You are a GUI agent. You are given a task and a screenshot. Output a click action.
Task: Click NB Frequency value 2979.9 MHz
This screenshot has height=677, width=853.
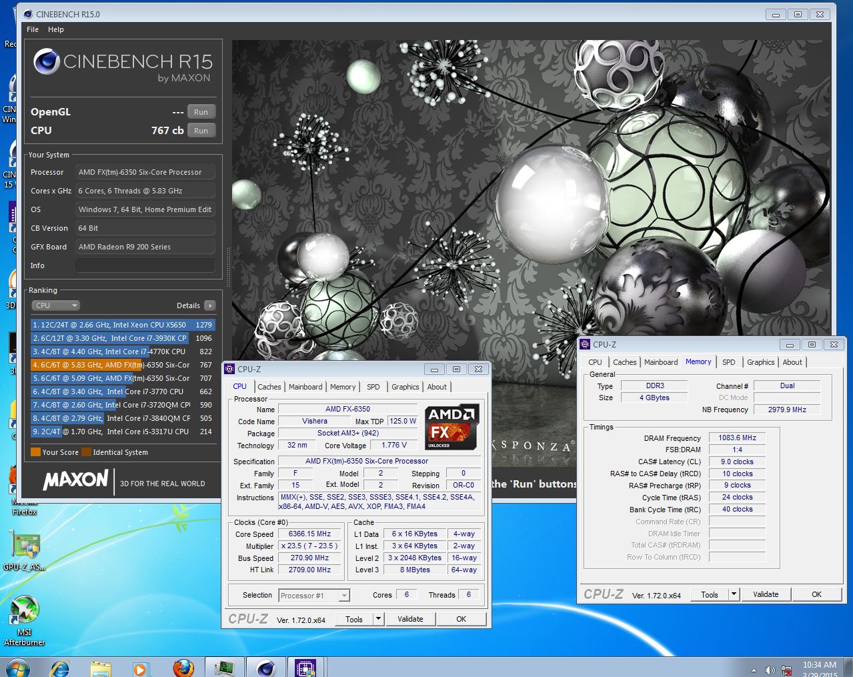pos(787,410)
